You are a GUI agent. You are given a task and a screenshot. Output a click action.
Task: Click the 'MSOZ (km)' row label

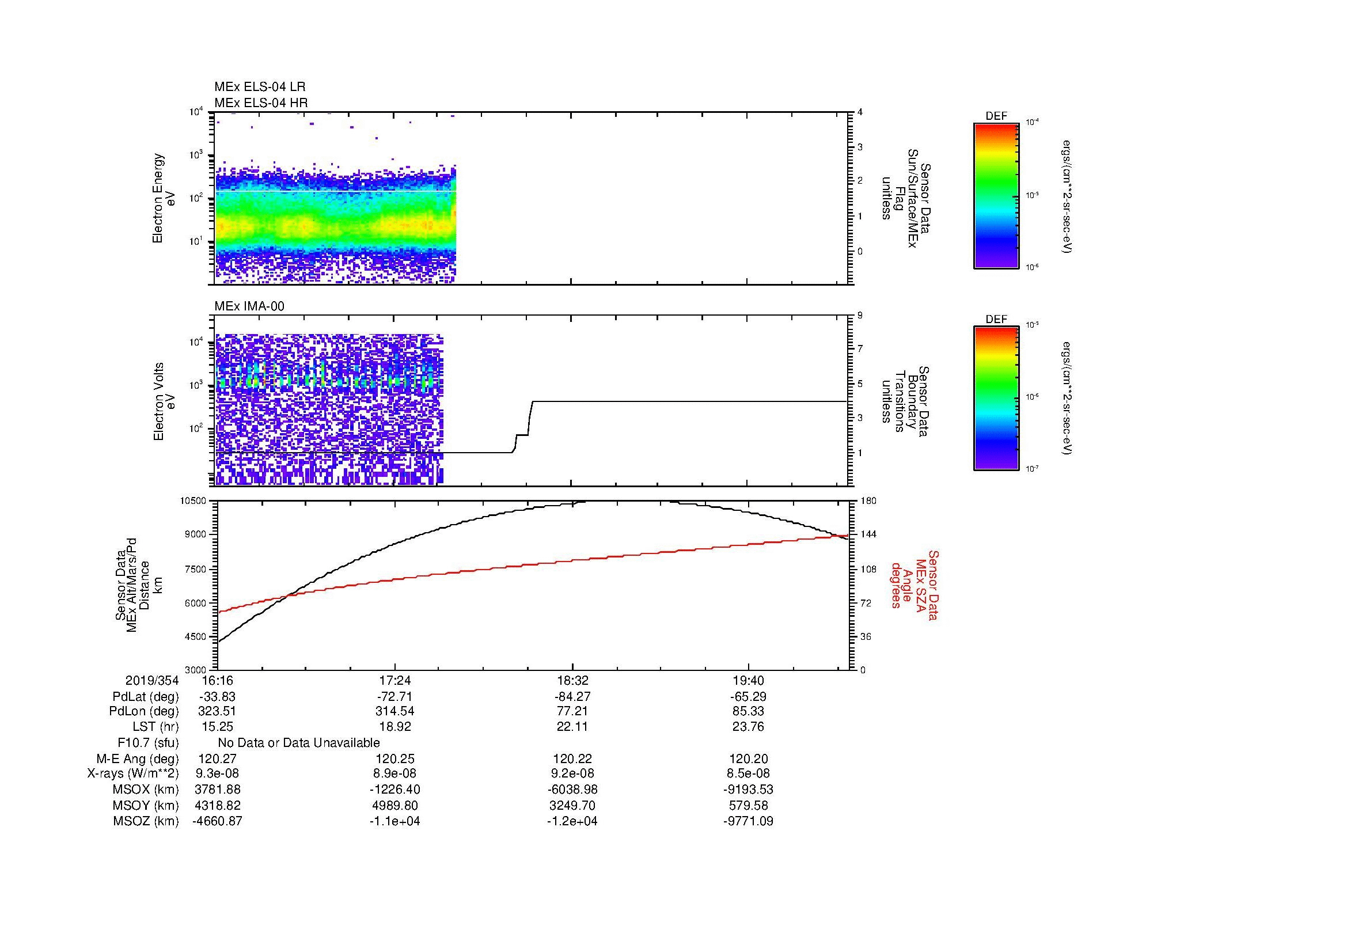(x=146, y=821)
